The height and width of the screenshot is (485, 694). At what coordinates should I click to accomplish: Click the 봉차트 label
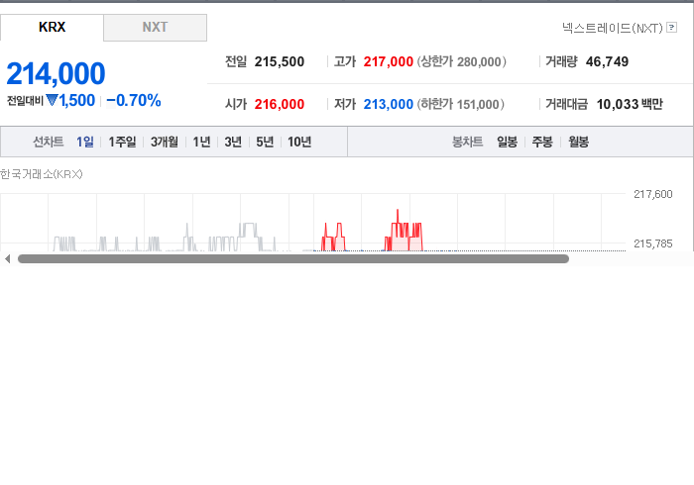click(x=467, y=142)
